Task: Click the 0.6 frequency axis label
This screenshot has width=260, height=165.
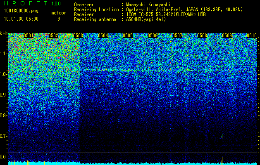Action: tap(3, 157)
